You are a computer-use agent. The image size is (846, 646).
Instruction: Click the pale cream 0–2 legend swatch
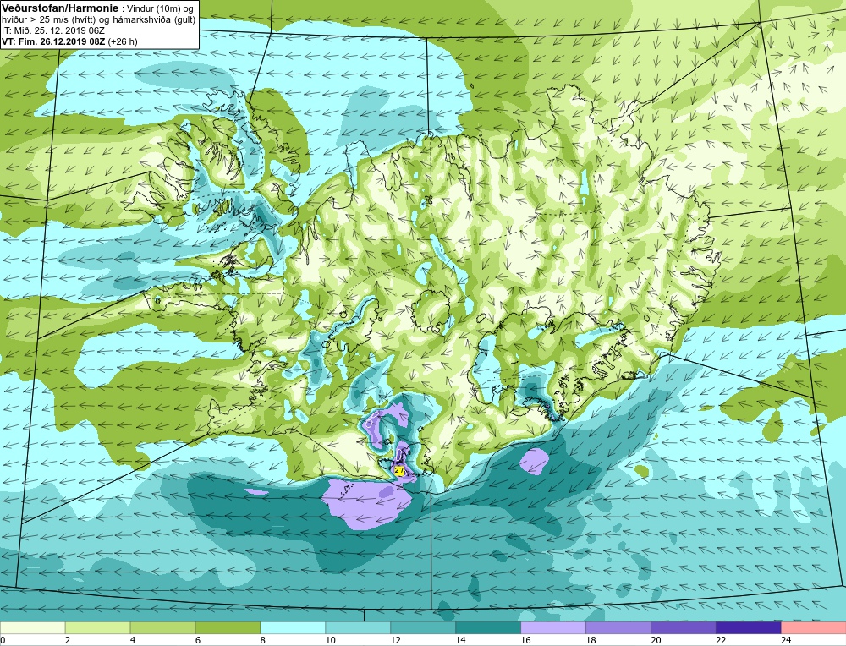(x=33, y=628)
